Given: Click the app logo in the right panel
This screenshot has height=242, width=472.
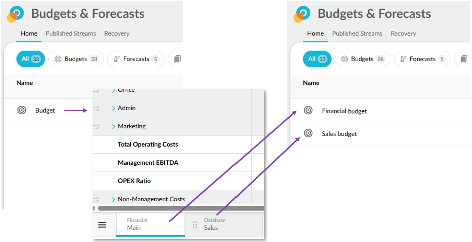Looking at the screenshot, I should [302, 14].
